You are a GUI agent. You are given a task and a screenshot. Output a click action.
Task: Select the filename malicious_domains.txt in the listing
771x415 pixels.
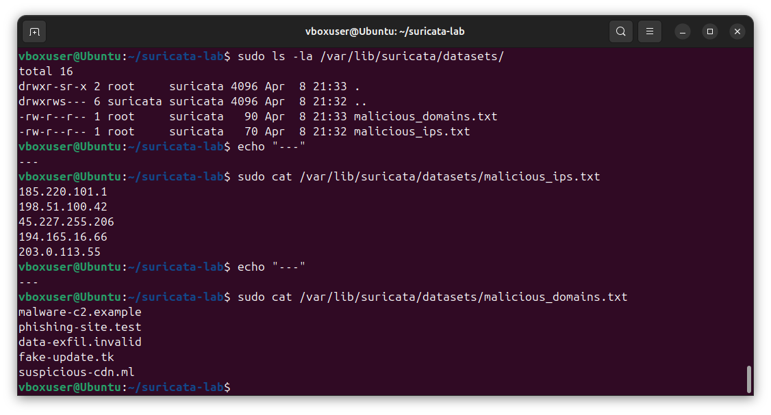(x=425, y=116)
